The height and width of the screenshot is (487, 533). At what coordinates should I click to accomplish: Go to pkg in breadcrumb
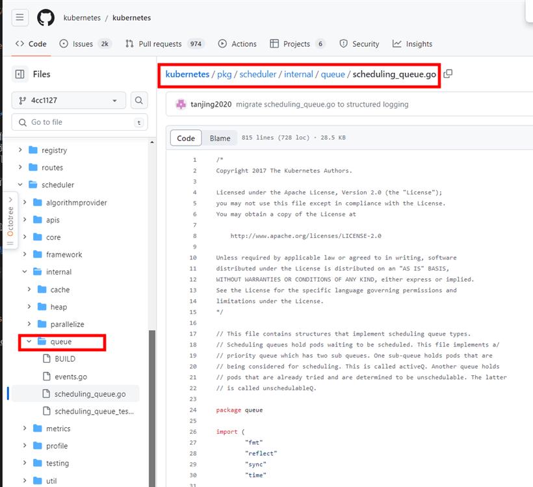click(x=224, y=74)
